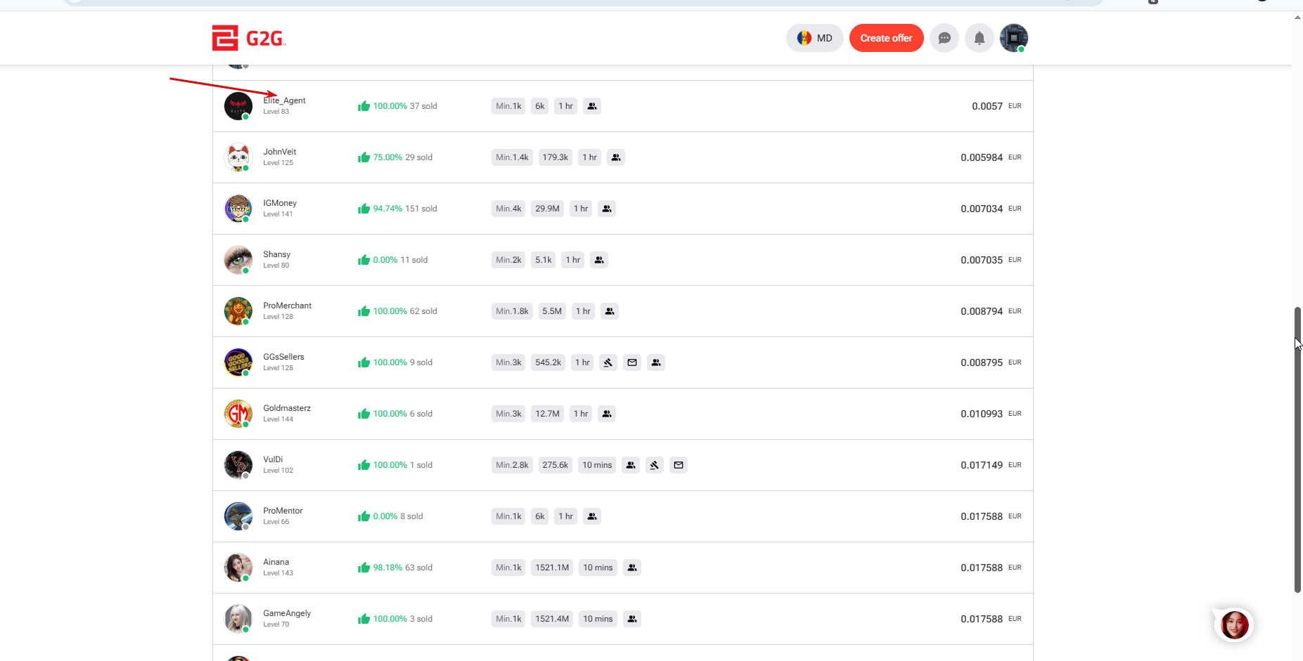1303x661 pixels.
Task: Click ProMentor seller avatar
Action: (x=238, y=516)
